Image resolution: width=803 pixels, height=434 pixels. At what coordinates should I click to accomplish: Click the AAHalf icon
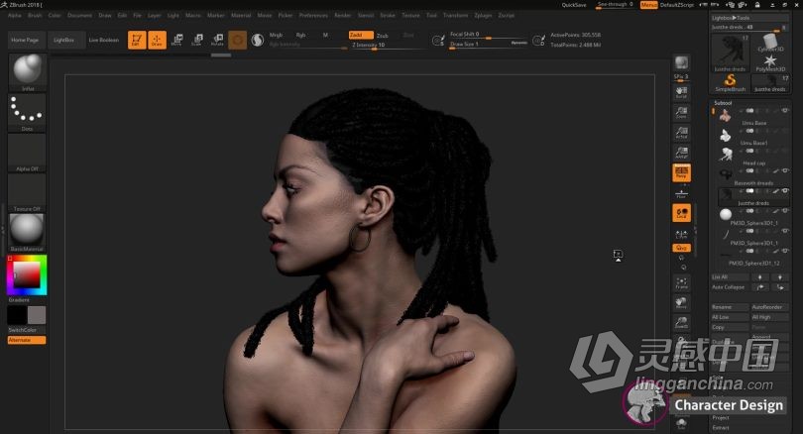(x=681, y=153)
